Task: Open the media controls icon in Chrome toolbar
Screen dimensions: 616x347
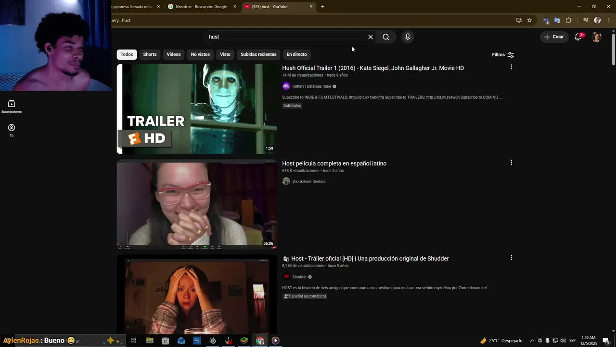Action: click(x=586, y=20)
